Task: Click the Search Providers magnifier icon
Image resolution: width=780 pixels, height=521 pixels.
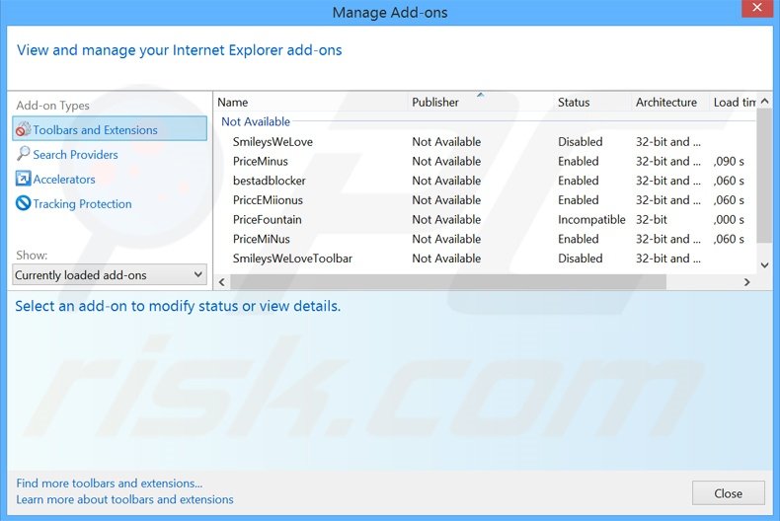Action: click(x=24, y=155)
